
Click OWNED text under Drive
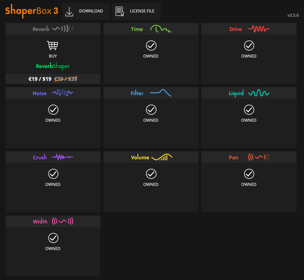pos(249,56)
